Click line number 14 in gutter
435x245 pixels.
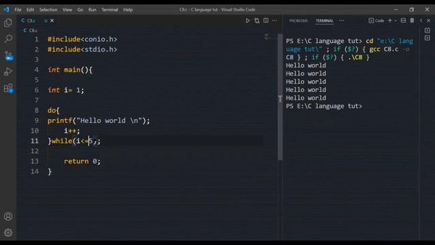[x=35, y=171]
